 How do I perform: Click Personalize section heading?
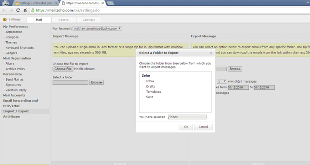point(12,74)
